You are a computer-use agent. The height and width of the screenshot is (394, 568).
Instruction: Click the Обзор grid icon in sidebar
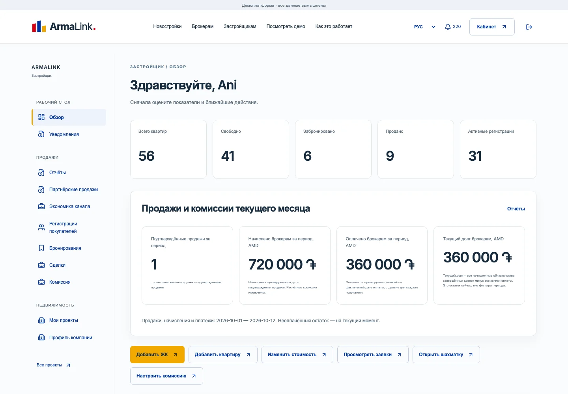pos(41,117)
